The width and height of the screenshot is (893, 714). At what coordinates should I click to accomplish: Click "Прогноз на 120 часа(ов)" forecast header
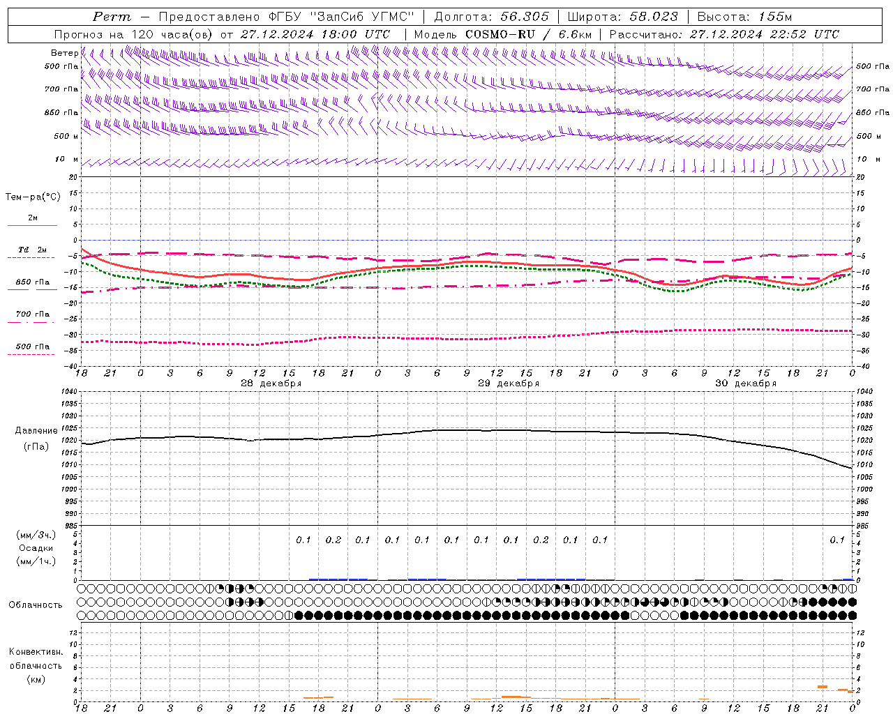[135, 34]
